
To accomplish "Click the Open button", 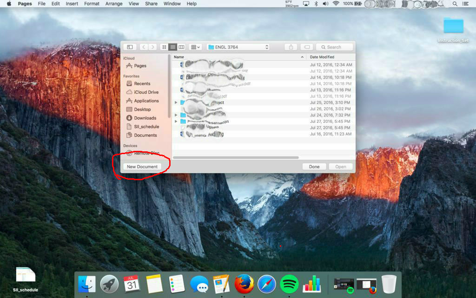I will pos(341,167).
